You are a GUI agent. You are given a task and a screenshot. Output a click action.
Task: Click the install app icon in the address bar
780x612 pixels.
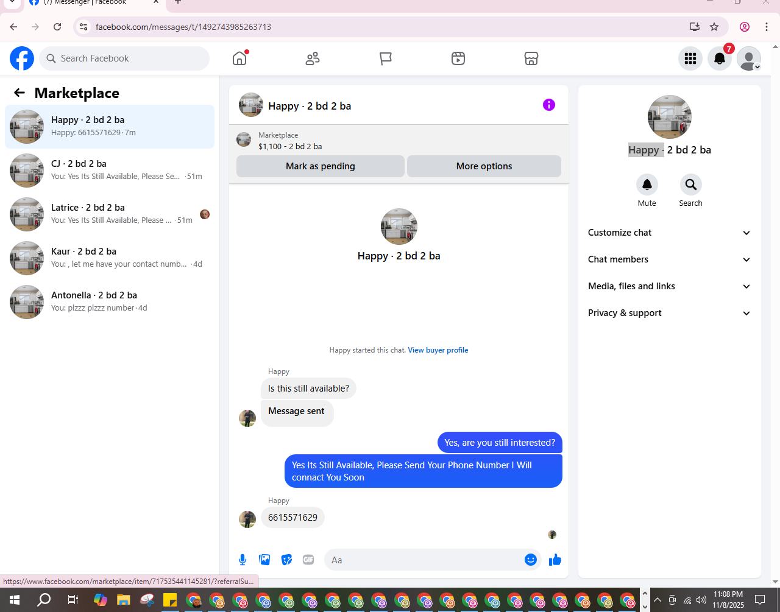click(x=694, y=27)
